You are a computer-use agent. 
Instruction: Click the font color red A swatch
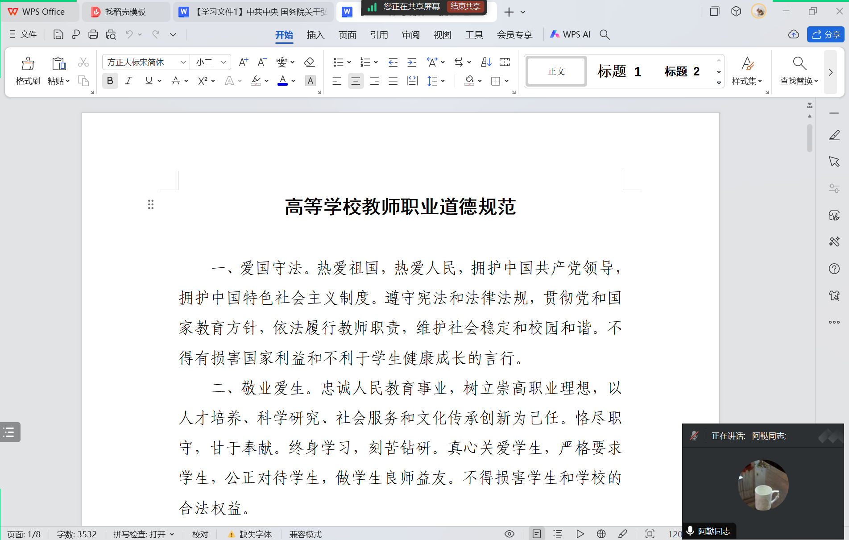(282, 81)
